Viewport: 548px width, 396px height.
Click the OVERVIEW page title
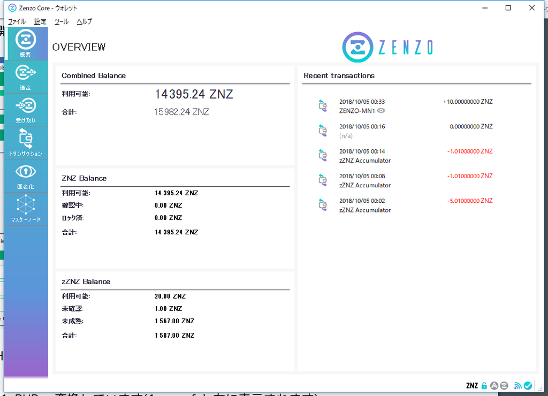coord(79,47)
